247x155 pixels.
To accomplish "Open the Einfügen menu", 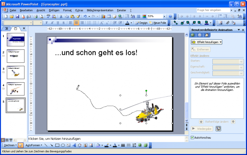I will [54, 11].
